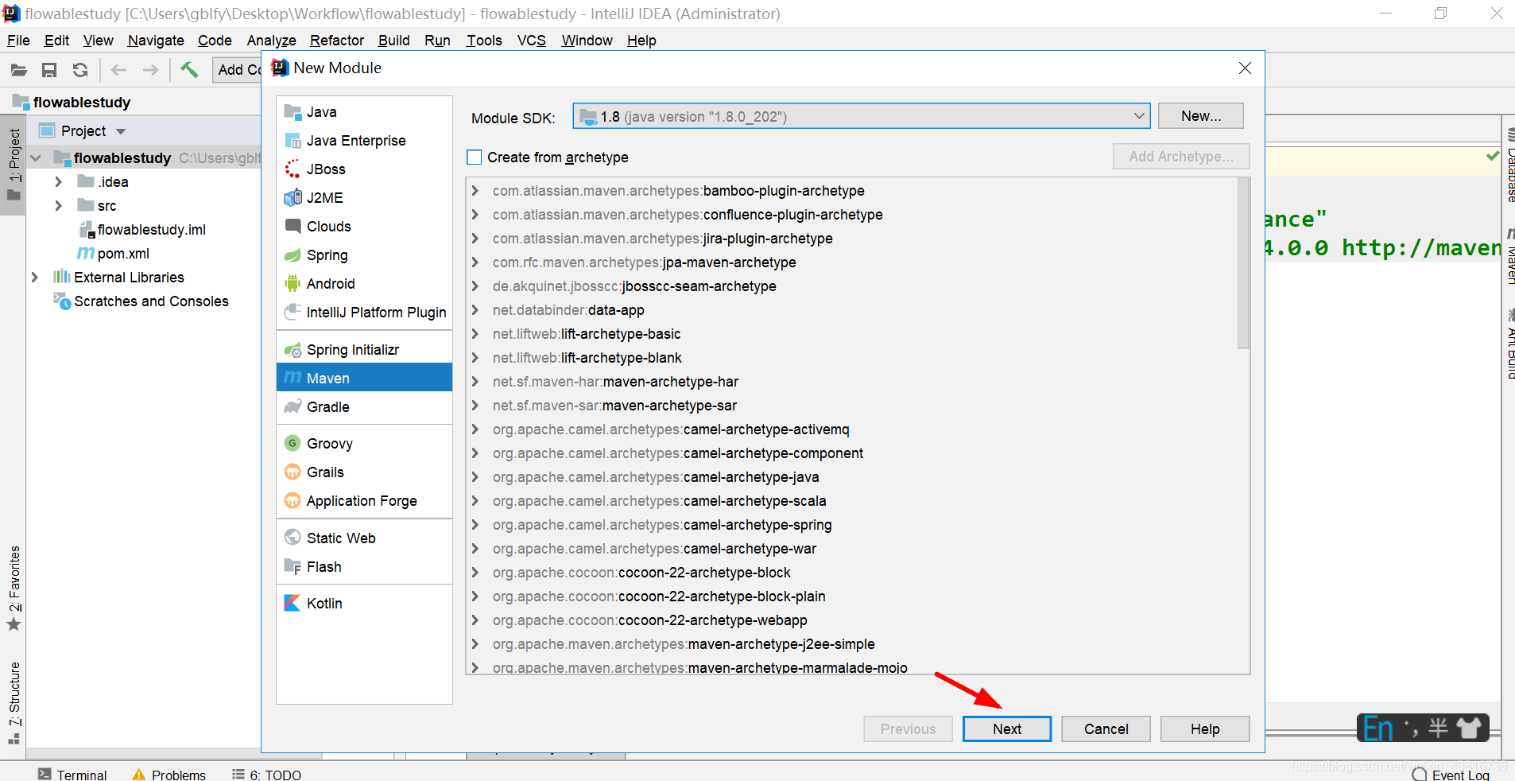Select Spring Initializr module type
The width and height of the screenshot is (1515, 781).
tap(364, 350)
